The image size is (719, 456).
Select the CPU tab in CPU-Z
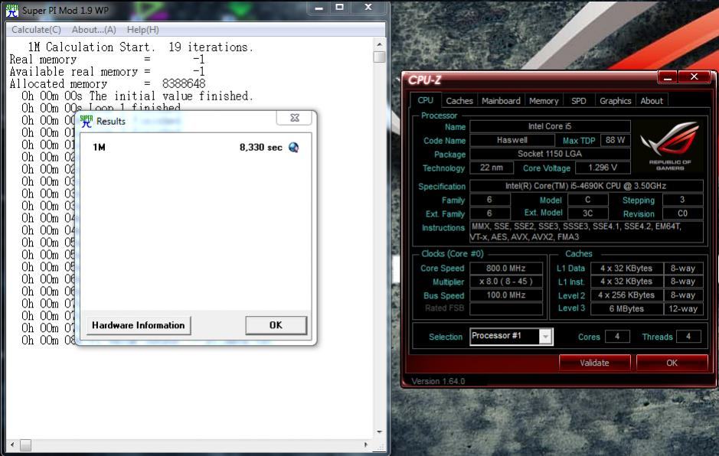426,100
